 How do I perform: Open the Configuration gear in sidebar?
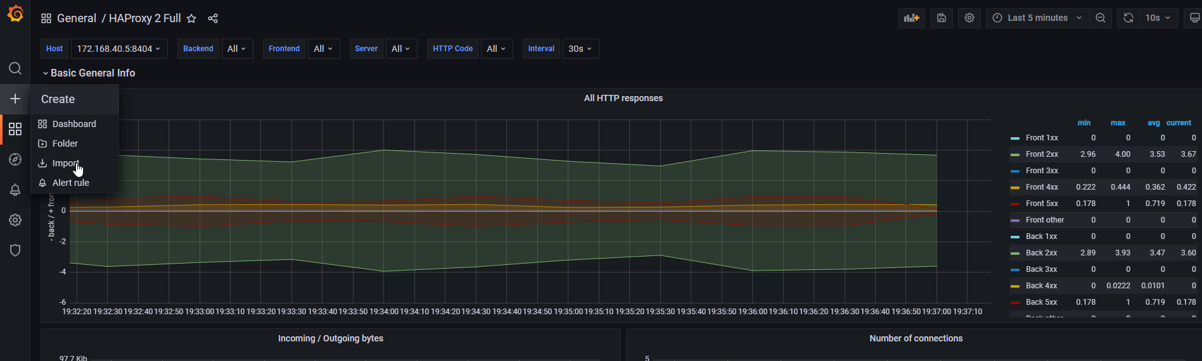tap(15, 220)
